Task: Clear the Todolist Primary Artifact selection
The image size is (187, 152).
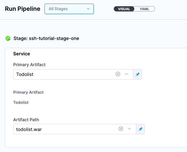Action: [x=118, y=74]
